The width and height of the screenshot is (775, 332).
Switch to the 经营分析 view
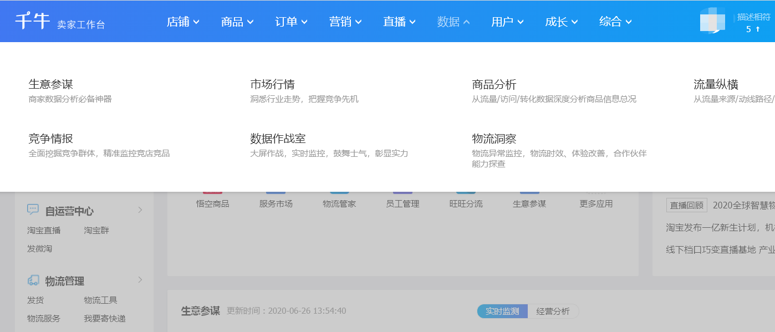click(x=553, y=311)
